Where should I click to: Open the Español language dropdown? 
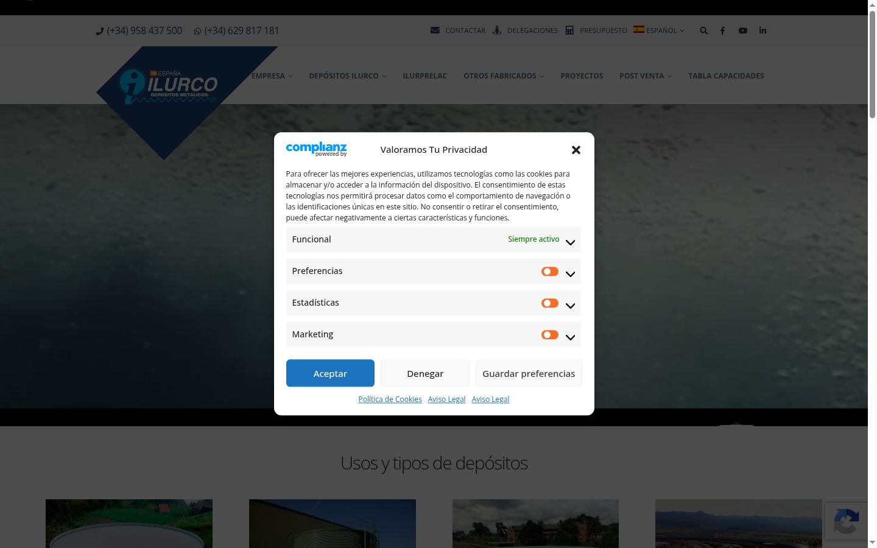pos(659,30)
